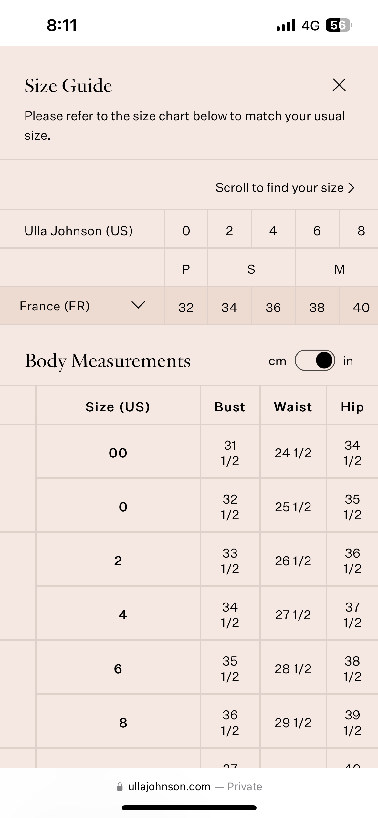The width and height of the screenshot is (378, 818).
Task: Tap the home indicator bar
Action: pos(189,808)
